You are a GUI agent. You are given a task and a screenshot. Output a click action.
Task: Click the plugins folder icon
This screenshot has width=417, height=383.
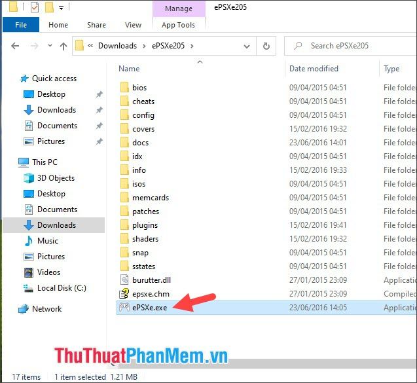[x=124, y=225]
